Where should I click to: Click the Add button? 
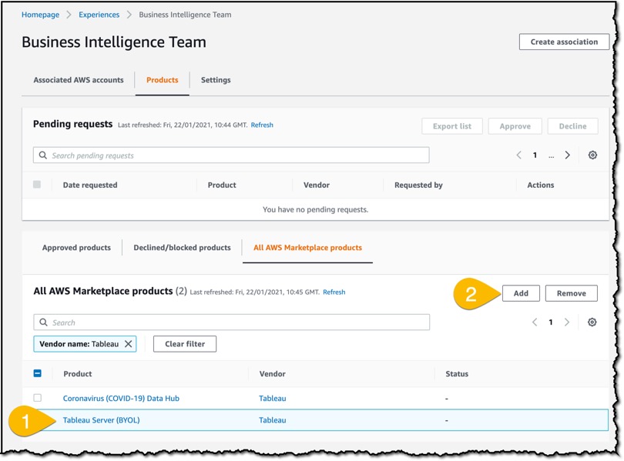point(521,293)
